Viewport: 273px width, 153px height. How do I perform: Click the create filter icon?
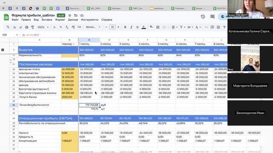click(x=224, y=27)
